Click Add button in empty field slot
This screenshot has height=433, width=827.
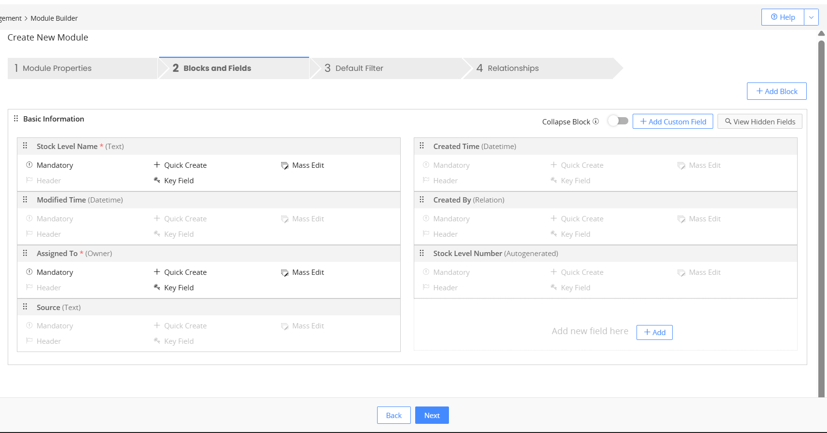pos(654,332)
